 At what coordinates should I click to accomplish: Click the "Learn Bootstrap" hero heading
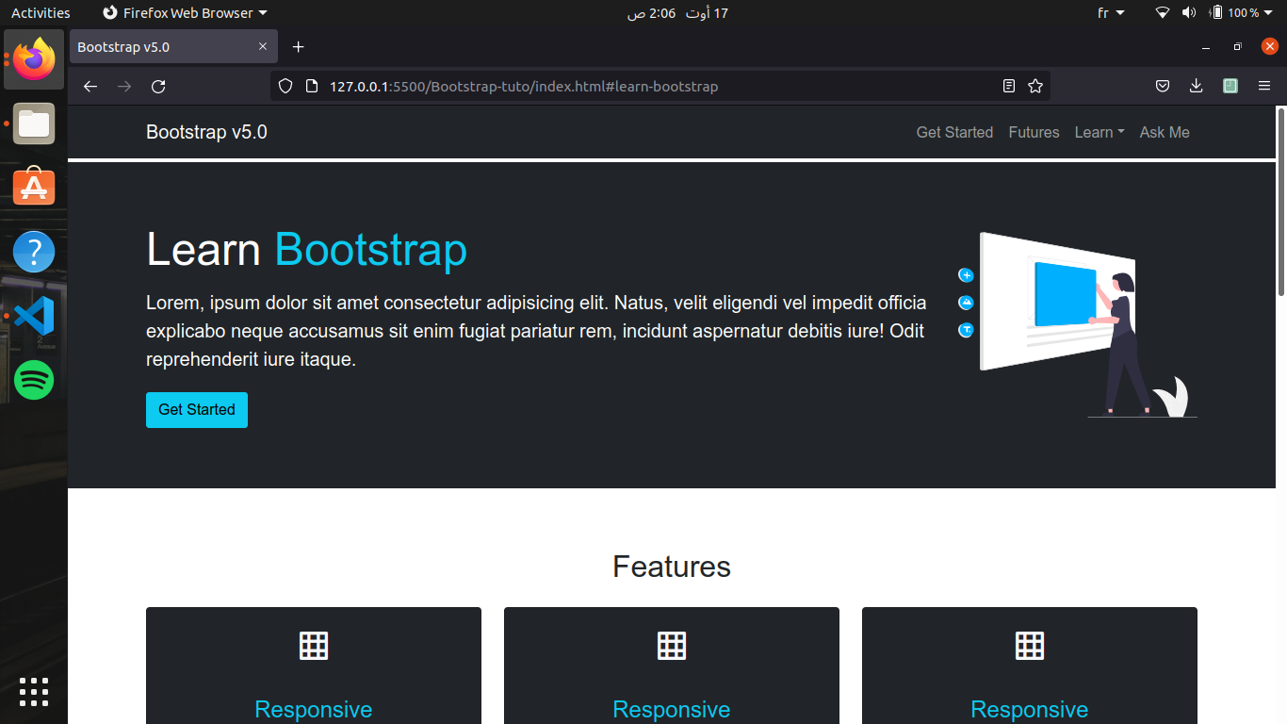306,250
